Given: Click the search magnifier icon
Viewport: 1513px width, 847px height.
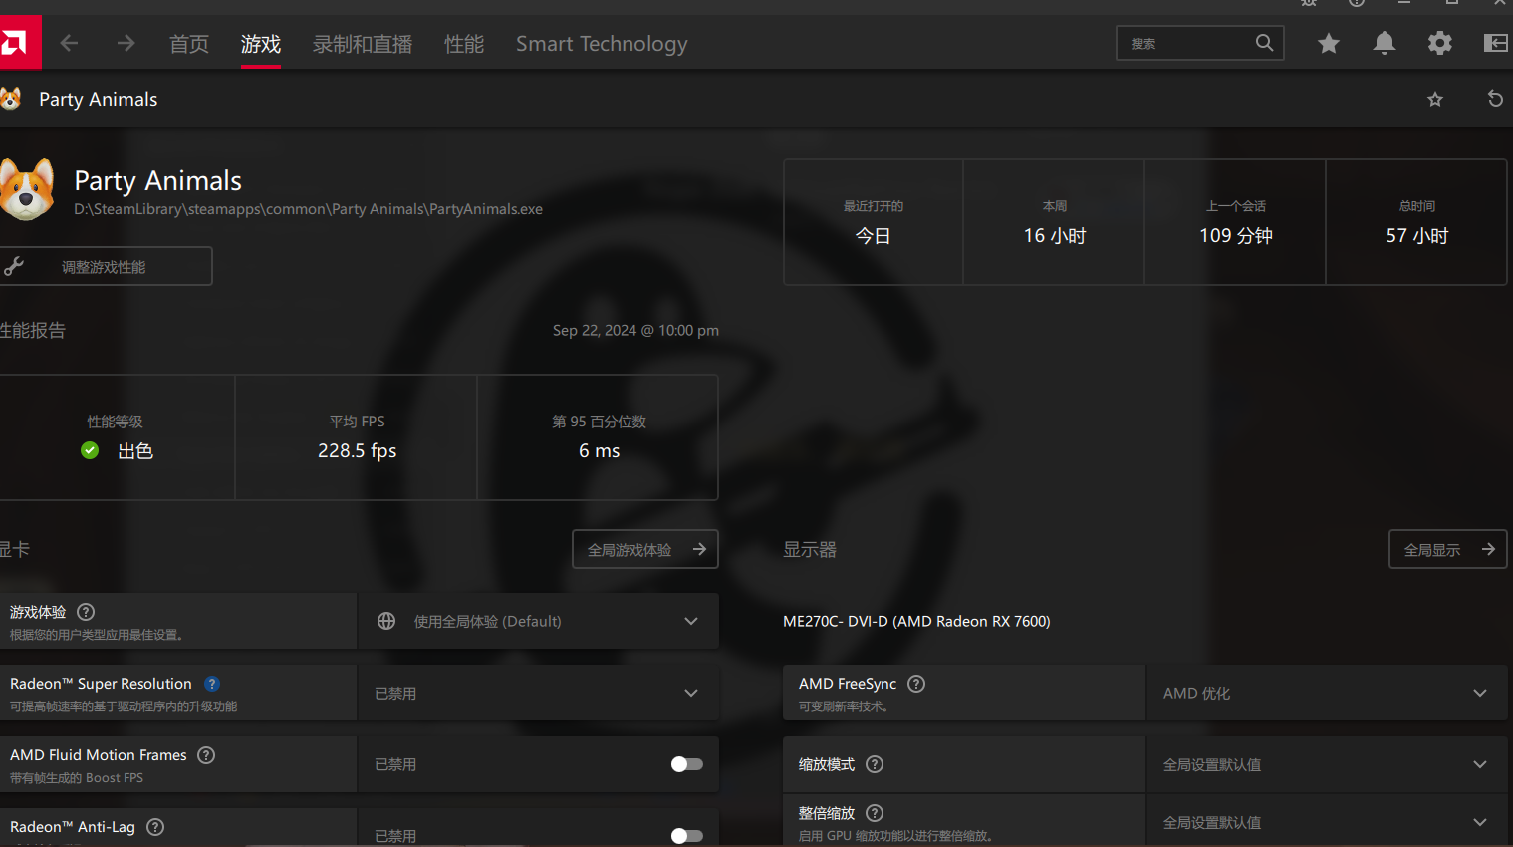Looking at the screenshot, I should 1264,43.
